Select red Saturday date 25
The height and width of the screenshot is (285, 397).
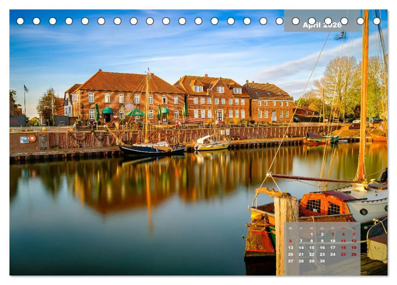343,254
